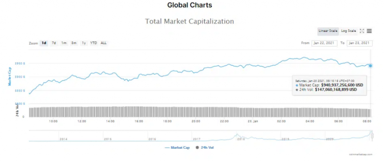Switch to Log Scale
Screen dimensions: 384x162
[348, 31]
